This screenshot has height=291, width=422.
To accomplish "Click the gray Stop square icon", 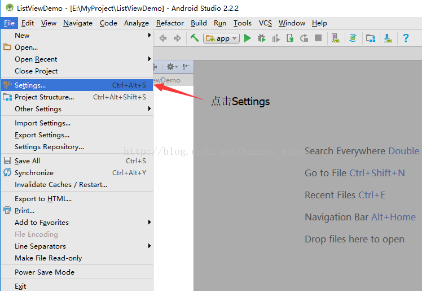I will click(318, 38).
